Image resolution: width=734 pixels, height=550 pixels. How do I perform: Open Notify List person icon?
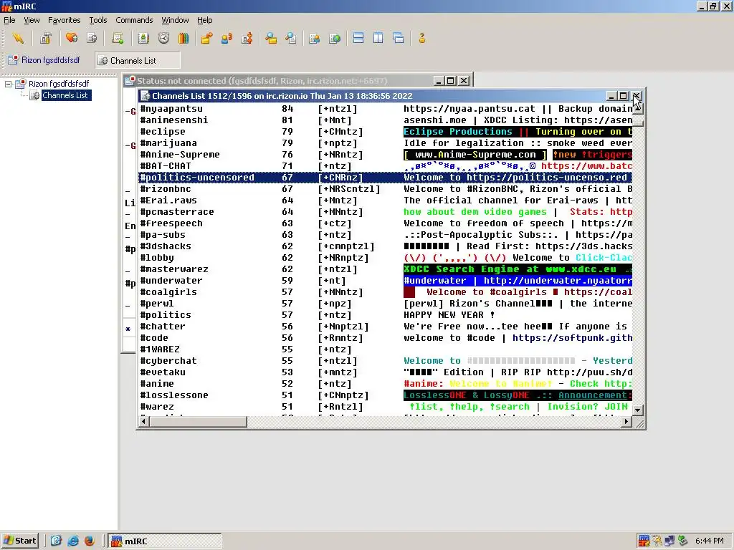point(315,39)
